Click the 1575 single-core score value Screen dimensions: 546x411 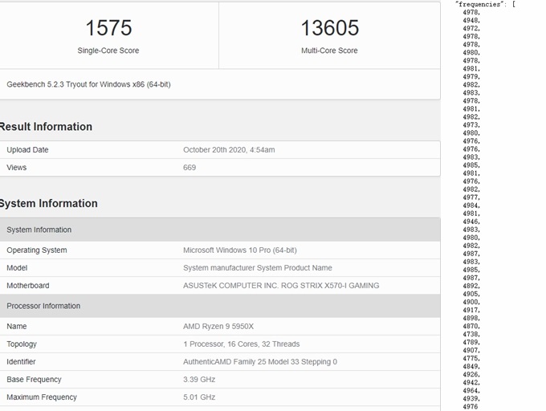tap(108, 28)
